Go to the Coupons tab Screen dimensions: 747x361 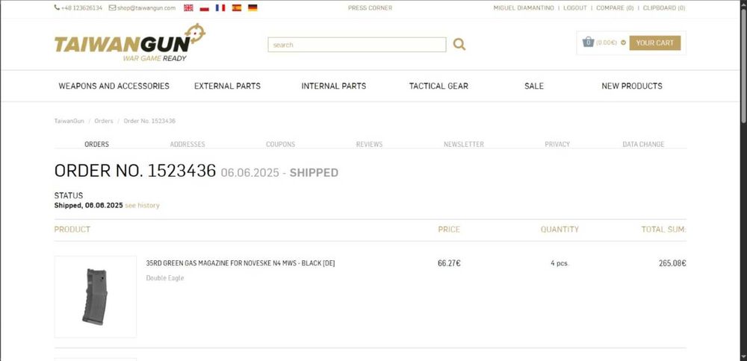280,144
